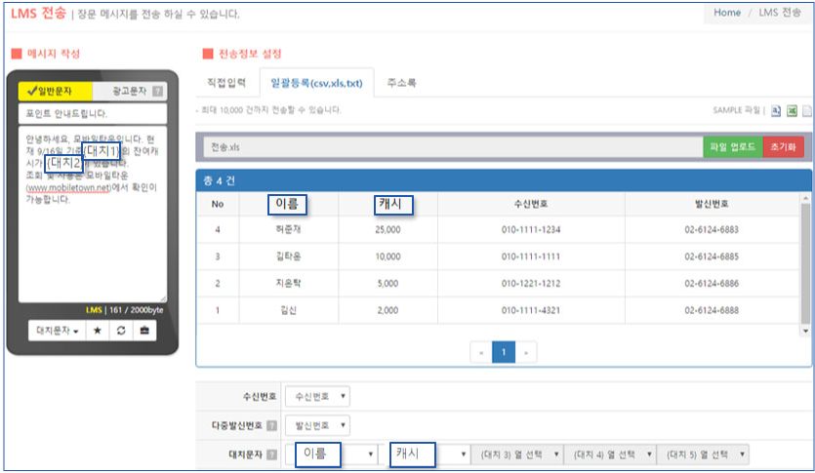Click the briefcase icon below the message editor

[143, 331]
